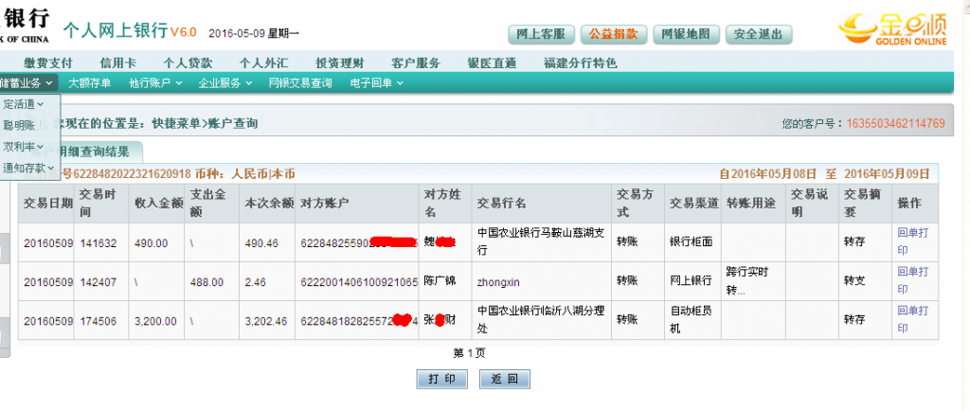Click the 交易渠道 column header
Image resolution: width=970 pixels, height=411 pixels.
tap(694, 204)
